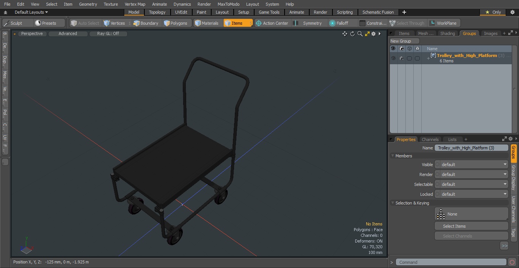Click the group cube icon beside Trolley_with_High_Platform
This screenshot has height=268, width=519.
click(433, 56)
